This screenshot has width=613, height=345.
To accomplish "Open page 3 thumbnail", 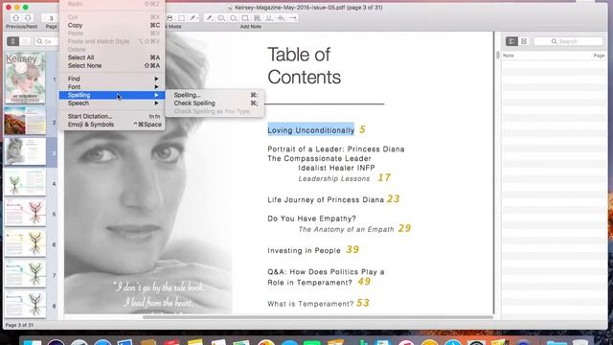I will tap(25, 151).
